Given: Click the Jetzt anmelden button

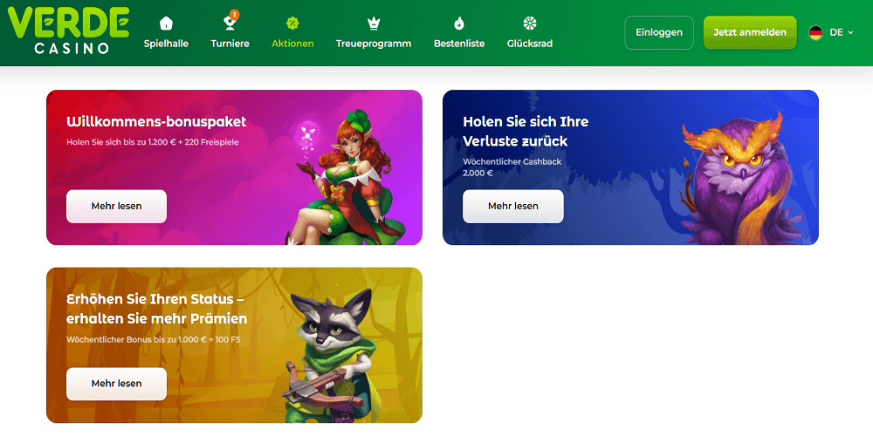Looking at the screenshot, I should click(750, 33).
